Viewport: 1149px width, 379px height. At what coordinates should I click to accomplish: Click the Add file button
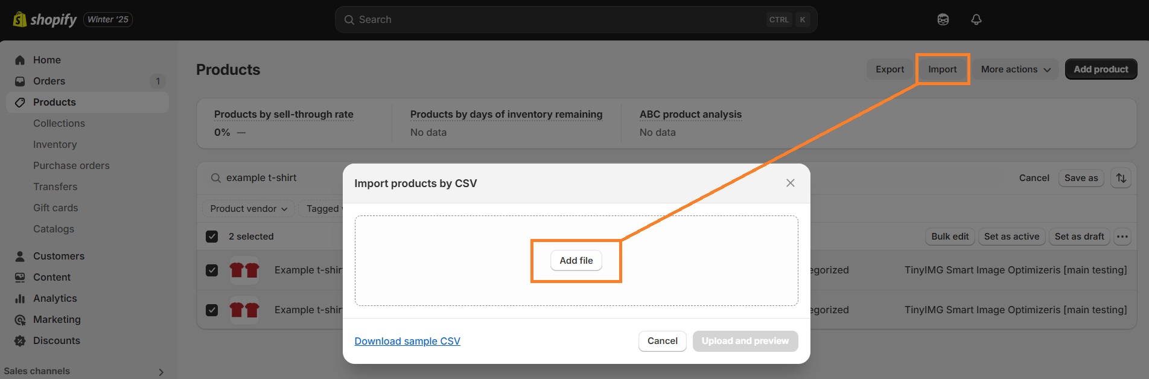pyautogui.click(x=575, y=260)
